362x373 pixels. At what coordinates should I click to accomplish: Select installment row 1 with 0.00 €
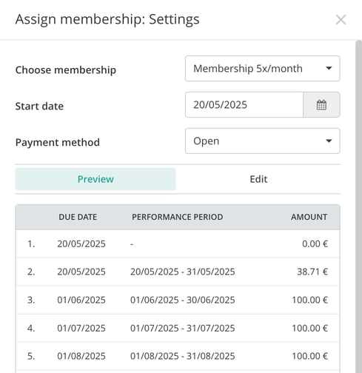pyautogui.click(x=178, y=244)
